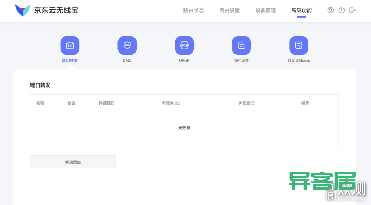Click the power restart icon in header
The width and height of the screenshot is (371, 205).
point(342,10)
